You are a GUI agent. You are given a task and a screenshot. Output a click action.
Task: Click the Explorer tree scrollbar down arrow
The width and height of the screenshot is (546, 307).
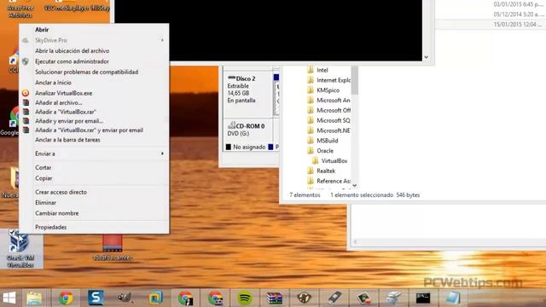click(x=355, y=186)
